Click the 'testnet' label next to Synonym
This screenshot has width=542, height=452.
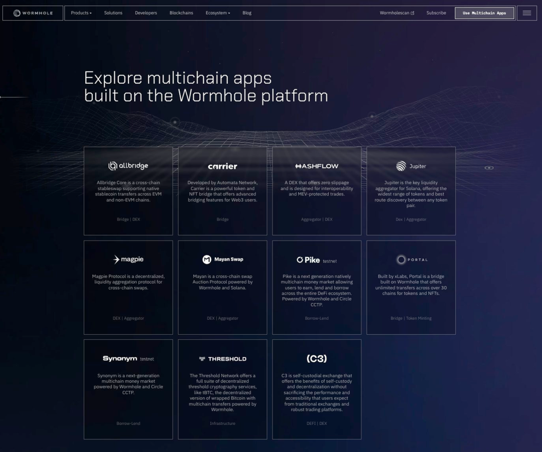pos(147,359)
